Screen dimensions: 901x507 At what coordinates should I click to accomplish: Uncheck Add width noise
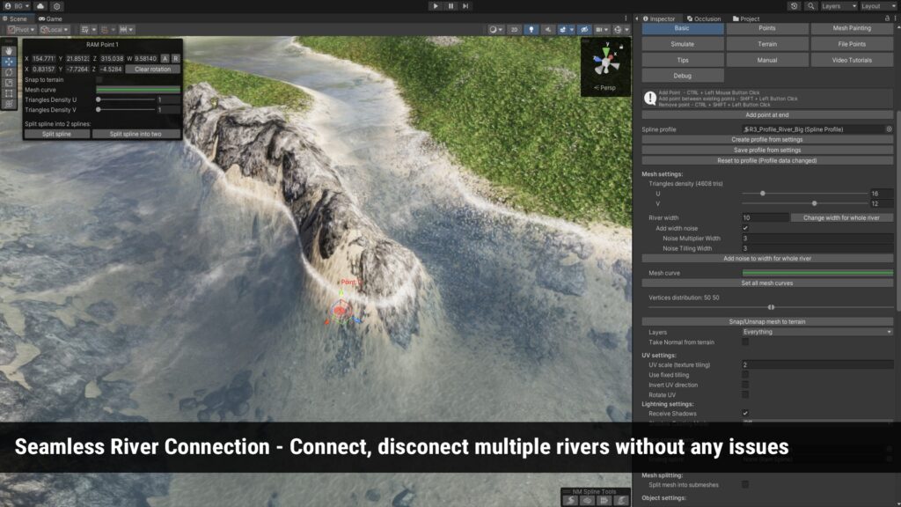pos(745,228)
